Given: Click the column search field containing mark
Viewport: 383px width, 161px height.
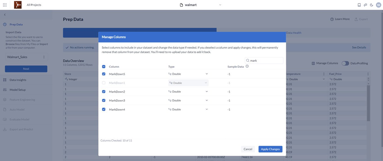Looking at the screenshot, I should coord(264,61).
